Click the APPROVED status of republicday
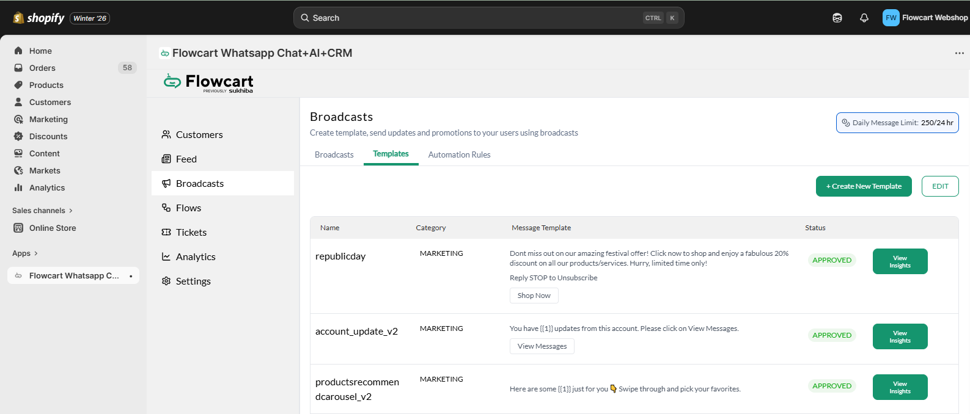Viewport: 970px width, 414px height. click(832, 260)
